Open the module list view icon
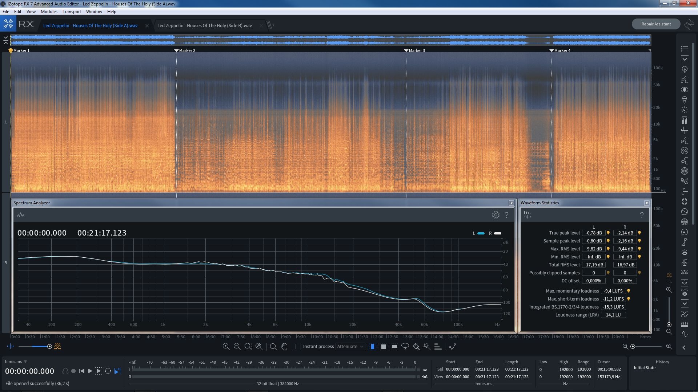Screen dimensions: 698x392 click(x=685, y=49)
